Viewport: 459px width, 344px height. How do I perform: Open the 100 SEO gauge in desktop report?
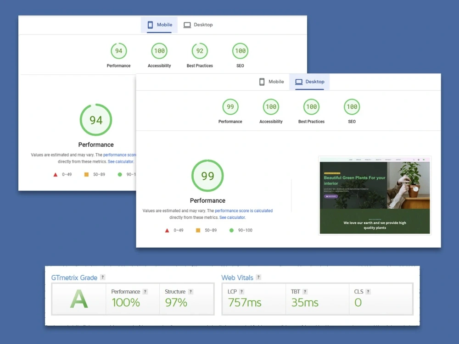(352, 107)
